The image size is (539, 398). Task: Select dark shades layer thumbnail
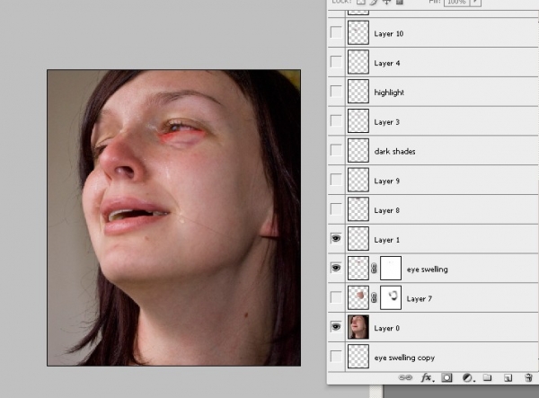coord(358,150)
